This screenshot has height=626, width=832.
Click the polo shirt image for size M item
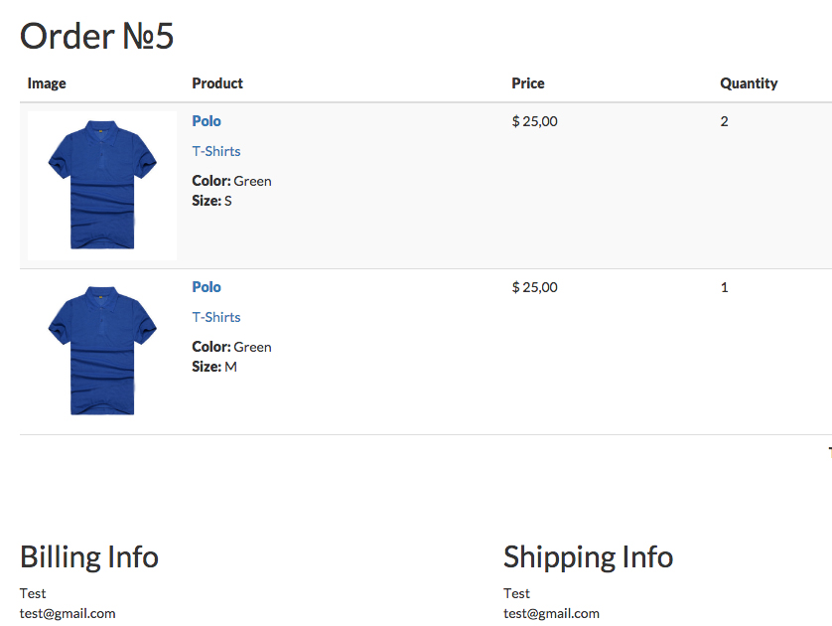pos(102,351)
